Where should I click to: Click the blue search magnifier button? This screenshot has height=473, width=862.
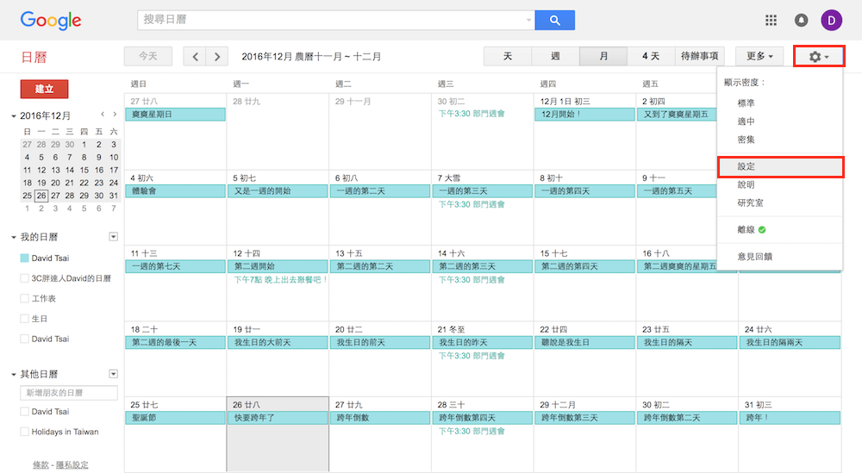point(554,20)
